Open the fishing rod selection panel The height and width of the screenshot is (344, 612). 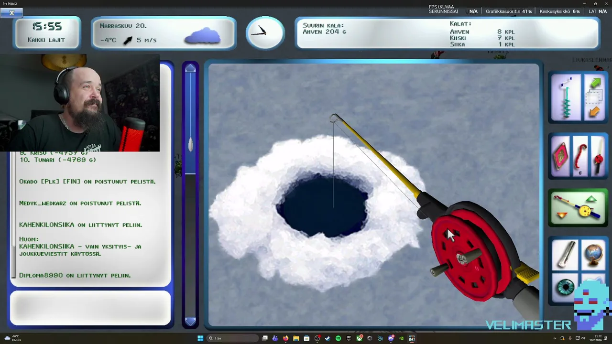(x=578, y=208)
